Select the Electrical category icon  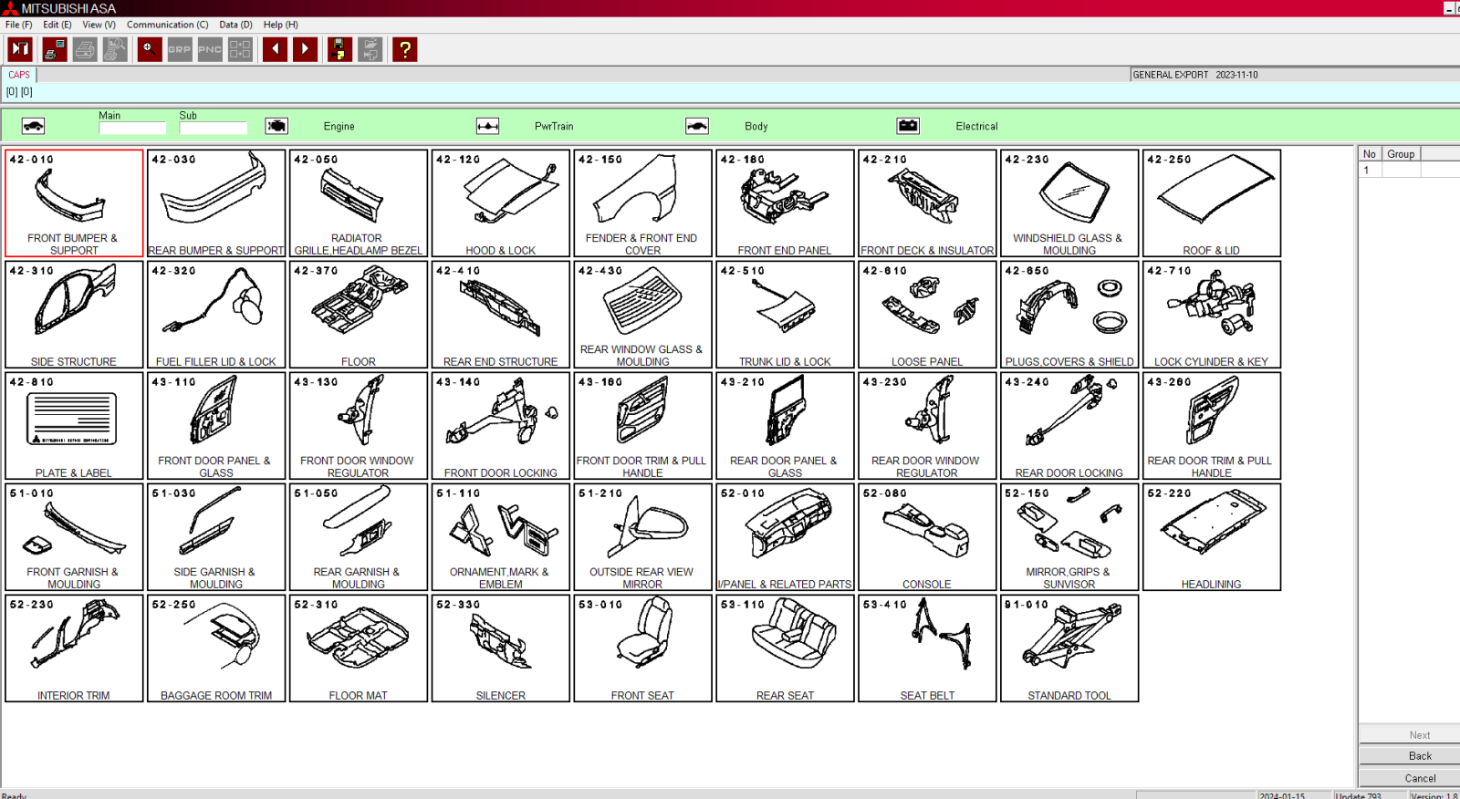tap(908, 126)
